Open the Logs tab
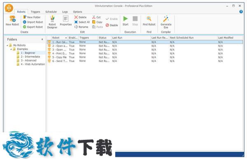 coord(65,12)
